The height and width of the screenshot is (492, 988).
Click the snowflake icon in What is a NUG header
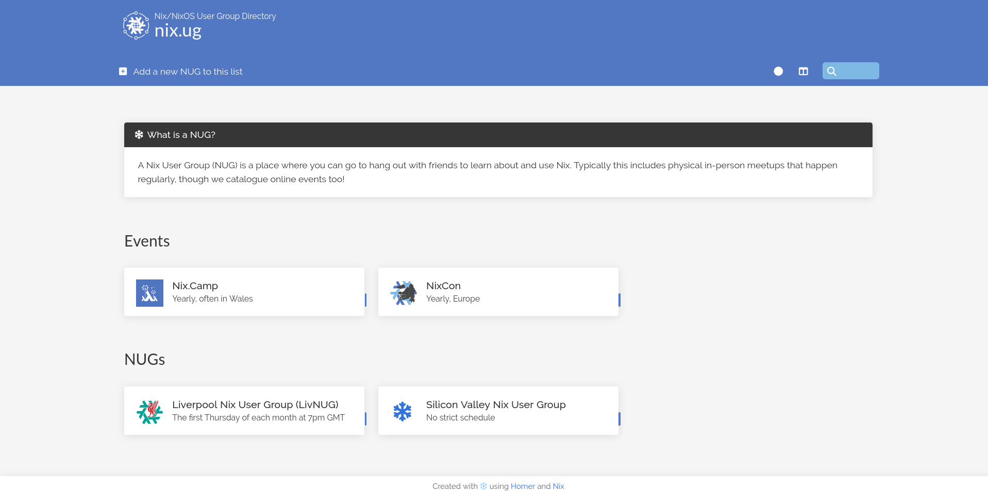click(x=139, y=135)
